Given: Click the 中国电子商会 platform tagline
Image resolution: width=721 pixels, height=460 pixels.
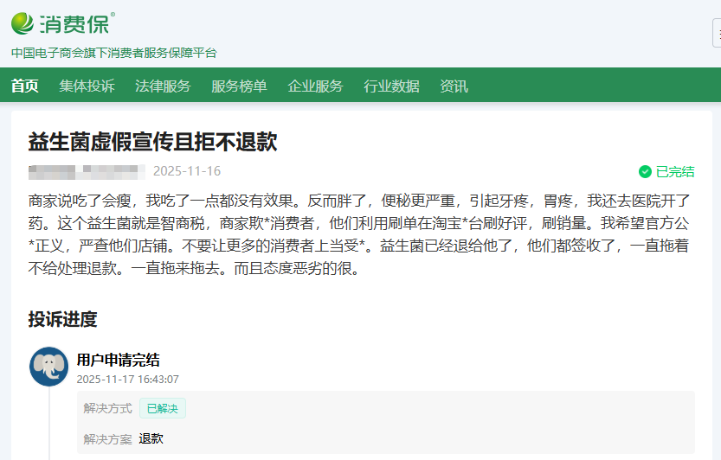Looking at the screenshot, I should point(113,53).
